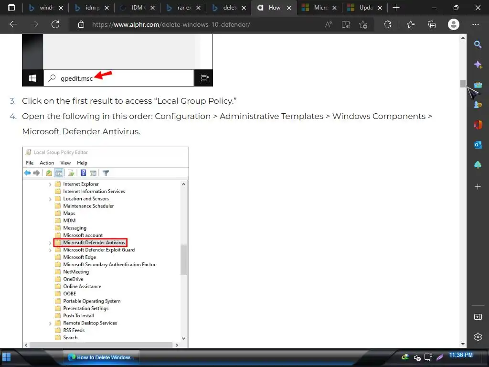The width and height of the screenshot is (489, 367).
Task: Click the gpedit.msc search screenshot image
Action: (x=117, y=60)
